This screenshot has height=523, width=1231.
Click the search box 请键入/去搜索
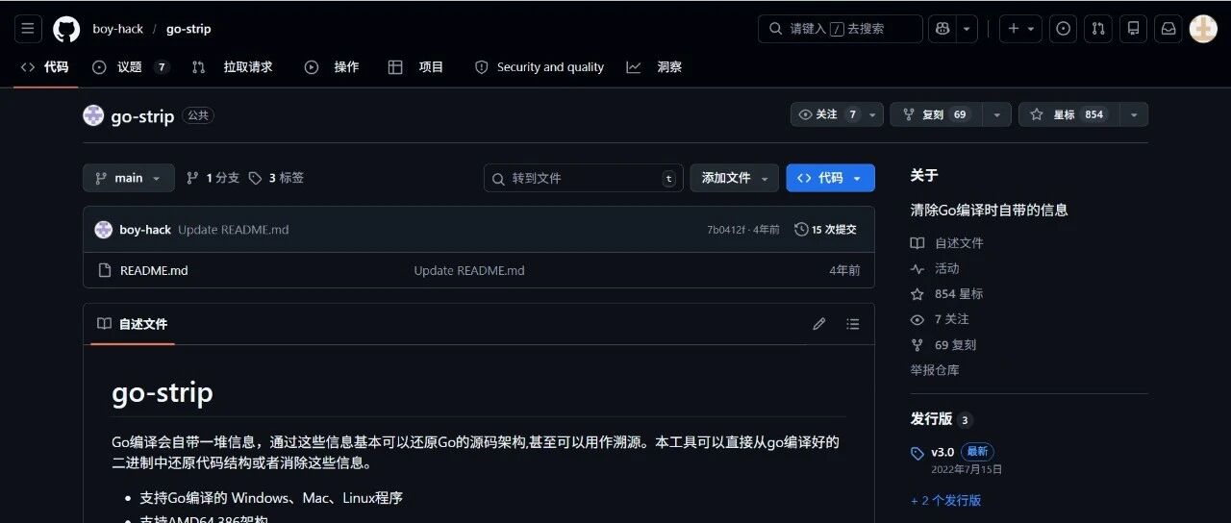840,29
